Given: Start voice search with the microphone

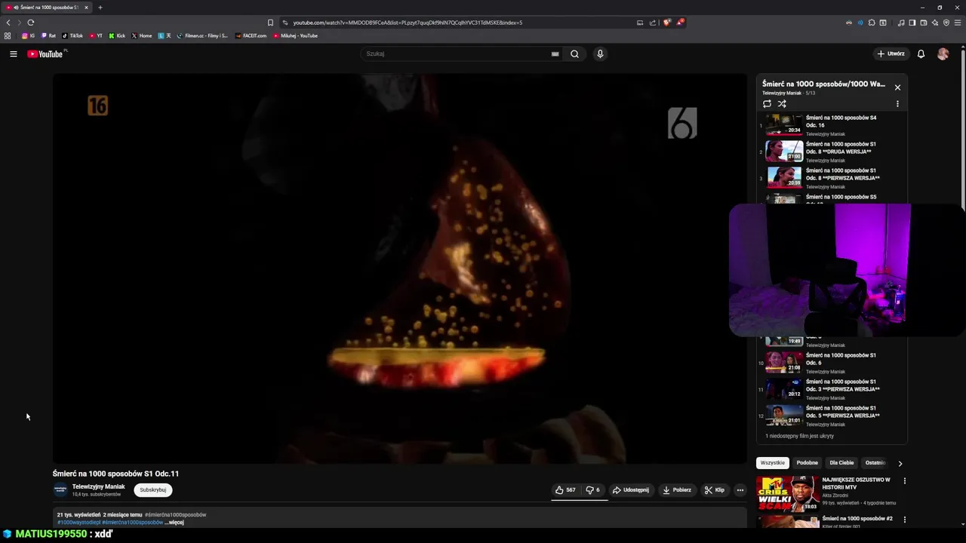Looking at the screenshot, I should [600, 54].
